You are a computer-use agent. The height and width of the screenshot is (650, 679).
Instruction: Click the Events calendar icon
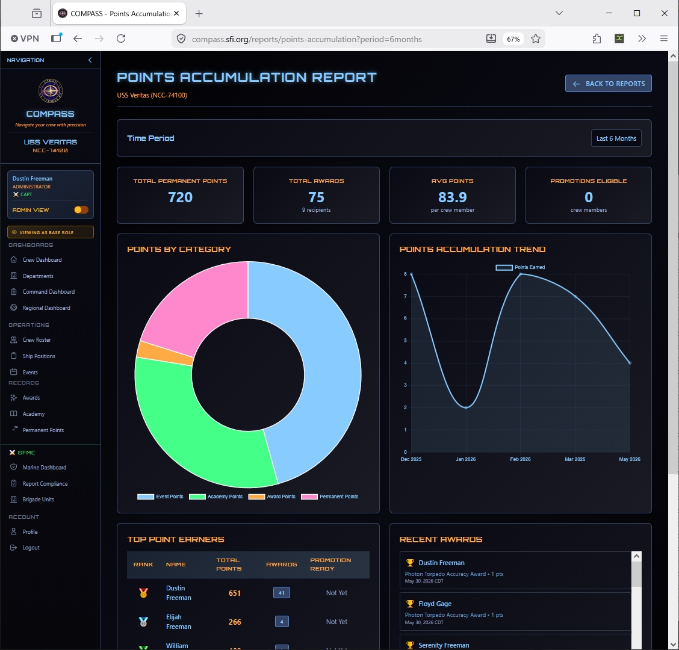tap(14, 372)
